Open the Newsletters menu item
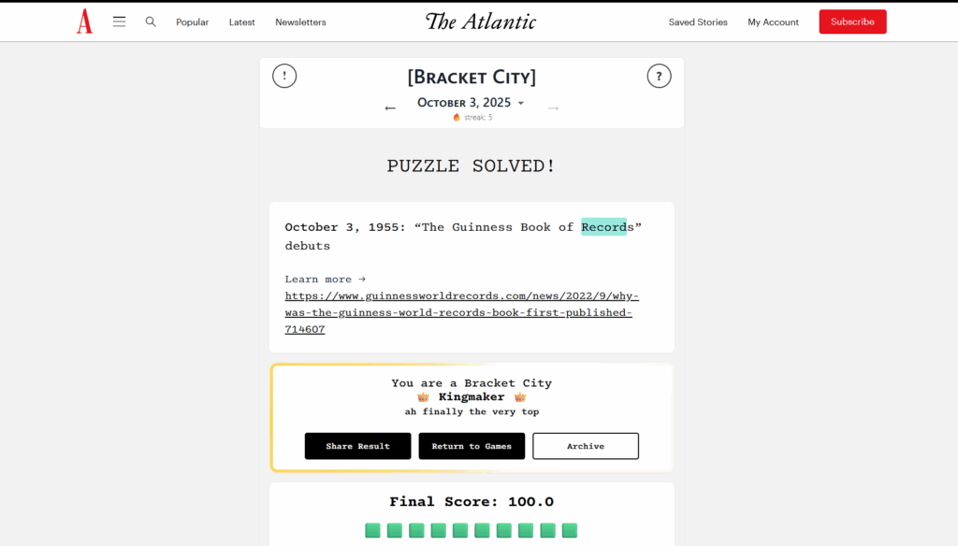Image resolution: width=958 pixels, height=546 pixels. (x=300, y=22)
